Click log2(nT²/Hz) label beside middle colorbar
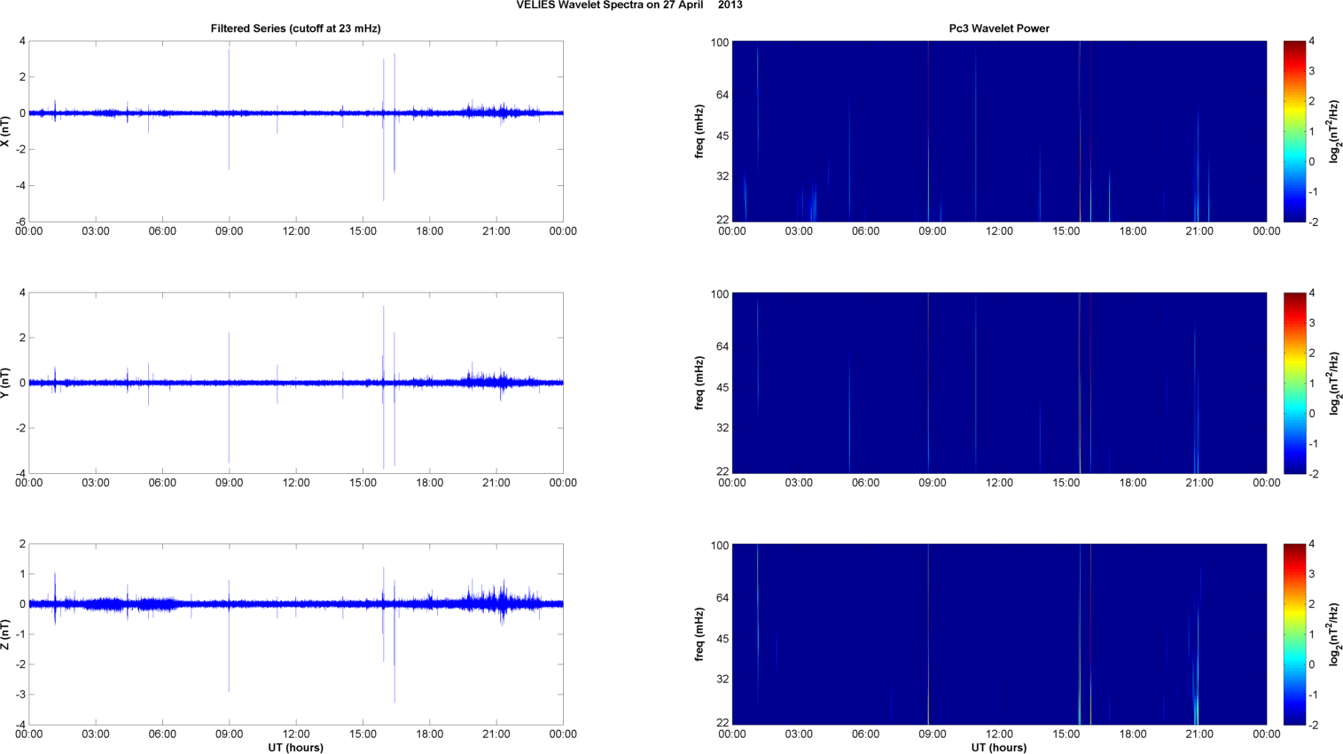The width and height of the screenshot is (1343, 754). [x=1334, y=383]
